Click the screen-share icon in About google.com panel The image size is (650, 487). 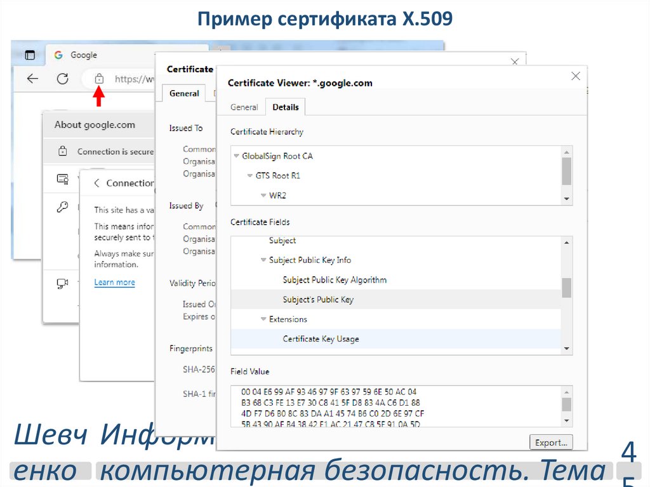62,284
